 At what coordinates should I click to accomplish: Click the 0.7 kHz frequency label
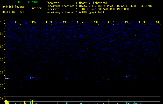pos(2,86)
